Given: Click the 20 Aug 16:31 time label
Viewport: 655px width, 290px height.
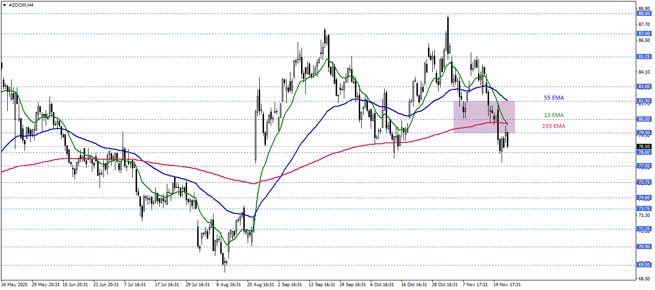Looking at the screenshot, I should point(260,285).
